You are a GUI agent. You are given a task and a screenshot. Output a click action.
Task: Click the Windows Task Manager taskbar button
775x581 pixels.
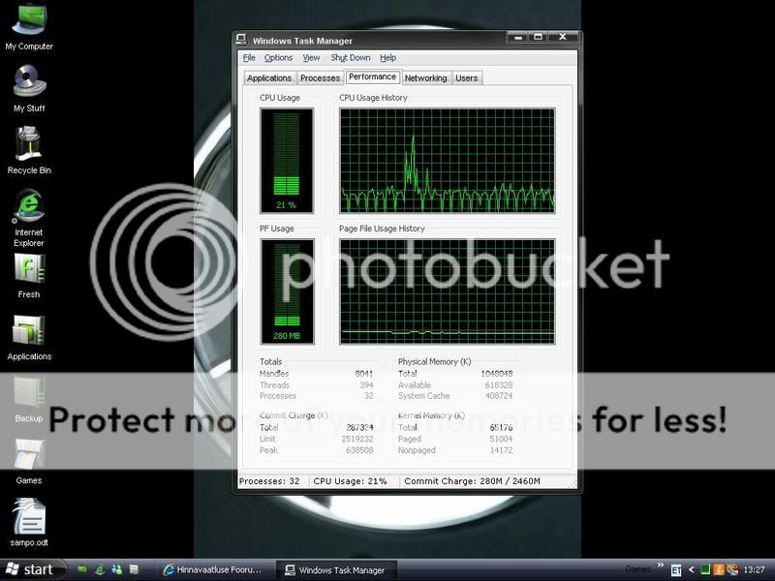[335, 570]
